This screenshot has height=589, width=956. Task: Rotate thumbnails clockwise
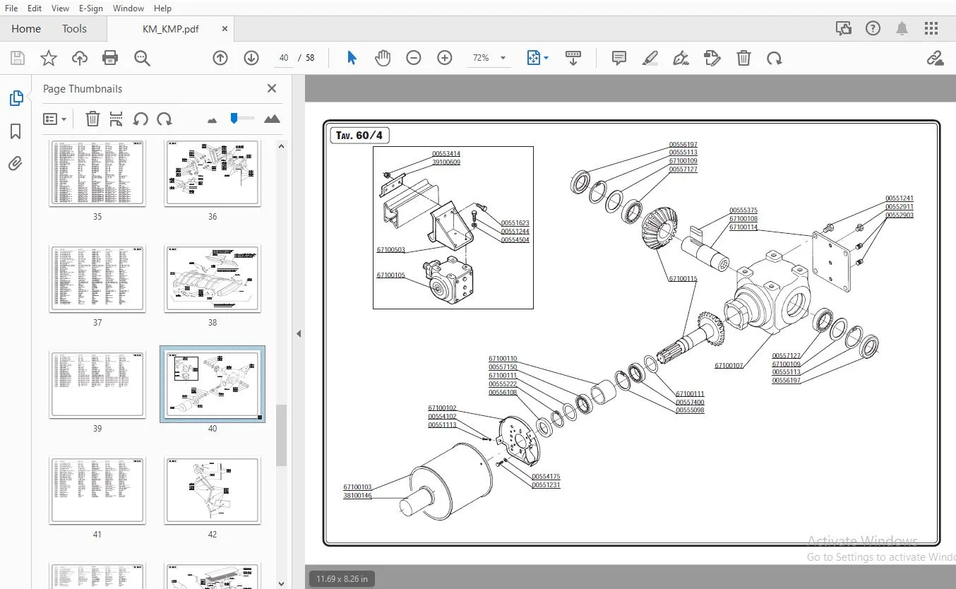pyautogui.click(x=165, y=119)
